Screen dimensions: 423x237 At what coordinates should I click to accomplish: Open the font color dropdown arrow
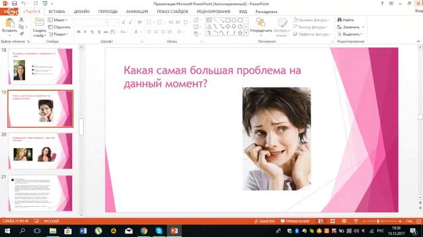pyautogui.click(x=141, y=32)
